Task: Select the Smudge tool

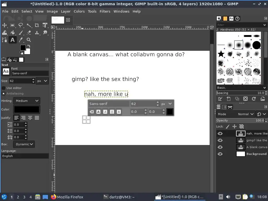Action: [x=45, y=32]
